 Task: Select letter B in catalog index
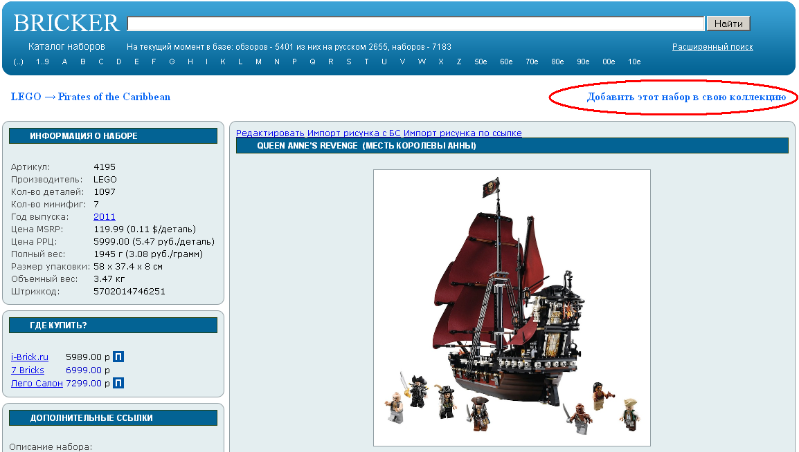(83, 62)
